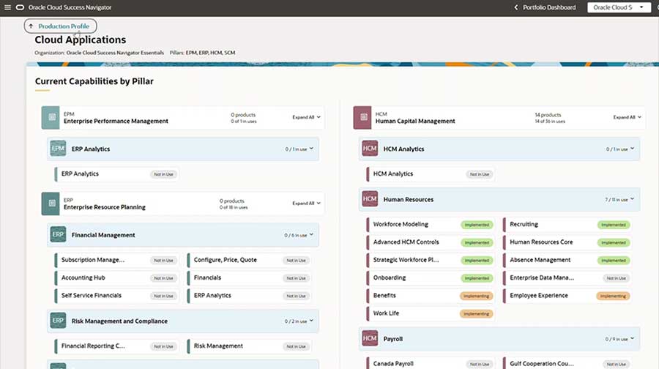This screenshot has width=659, height=369.
Task: Click the up arrow in Production Profile button
Action: (x=31, y=26)
